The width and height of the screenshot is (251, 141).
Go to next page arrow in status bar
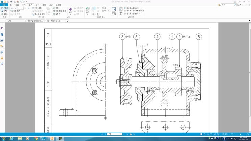point(124,134)
